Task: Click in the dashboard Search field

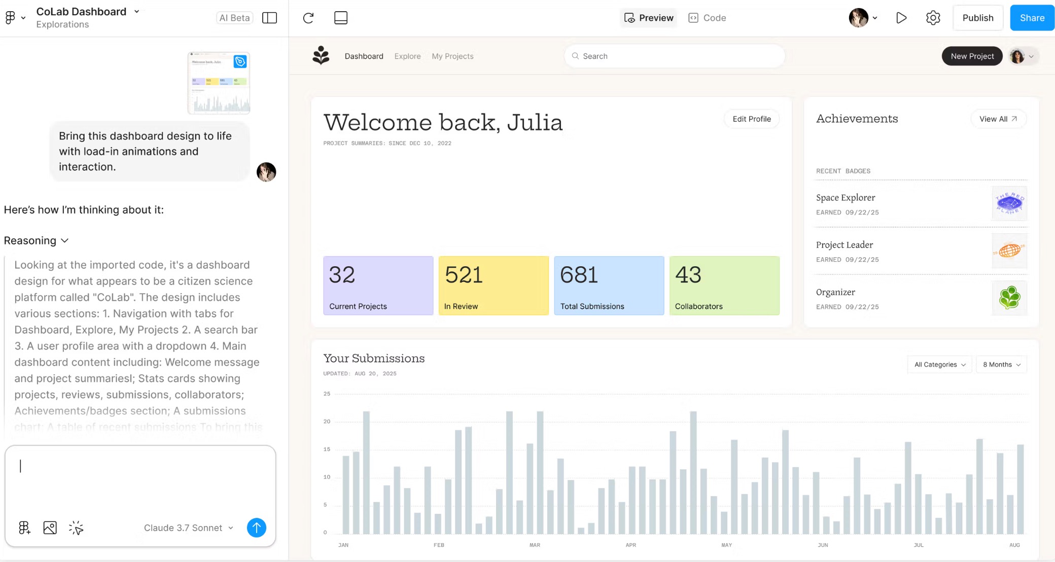Action: 675,56
